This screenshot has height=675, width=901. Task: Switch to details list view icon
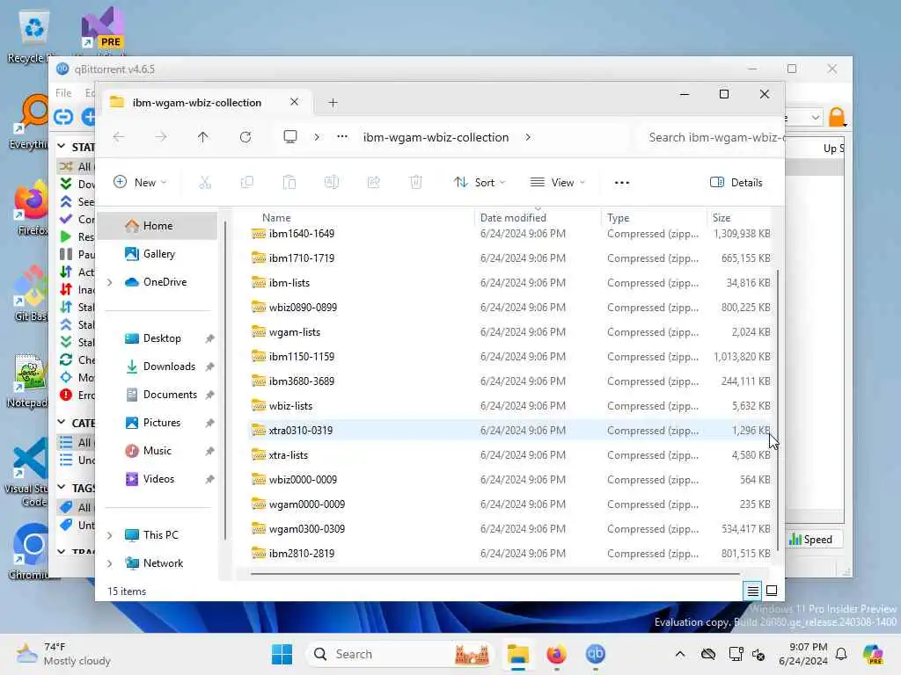coord(753,591)
